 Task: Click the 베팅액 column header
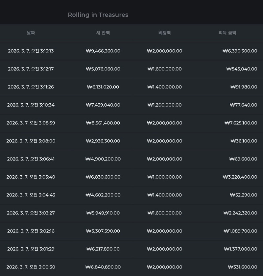point(164,33)
